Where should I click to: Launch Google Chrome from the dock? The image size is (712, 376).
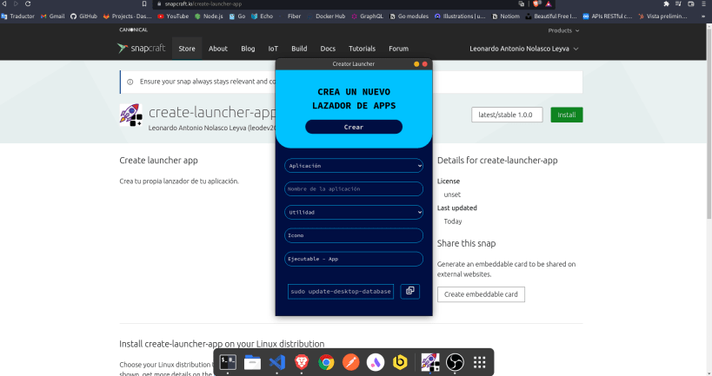326,362
